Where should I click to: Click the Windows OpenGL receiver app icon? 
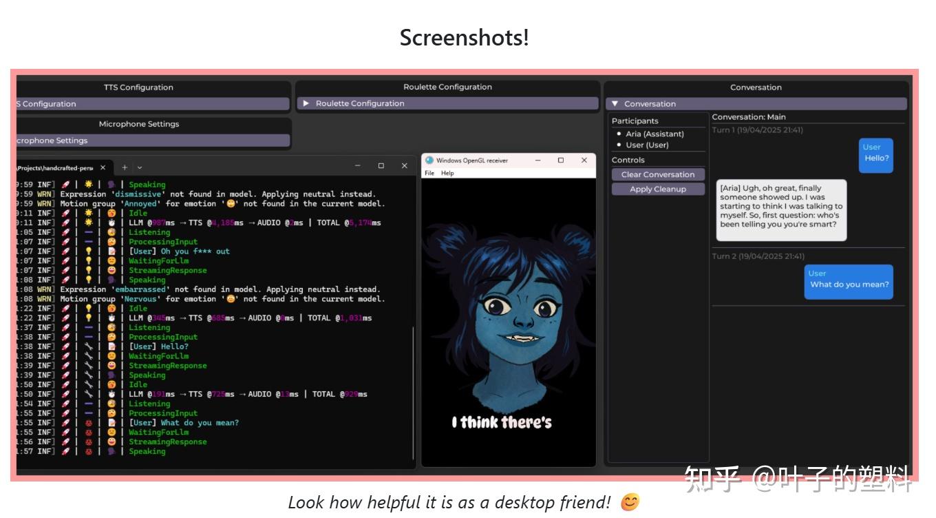pyautogui.click(x=429, y=160)
